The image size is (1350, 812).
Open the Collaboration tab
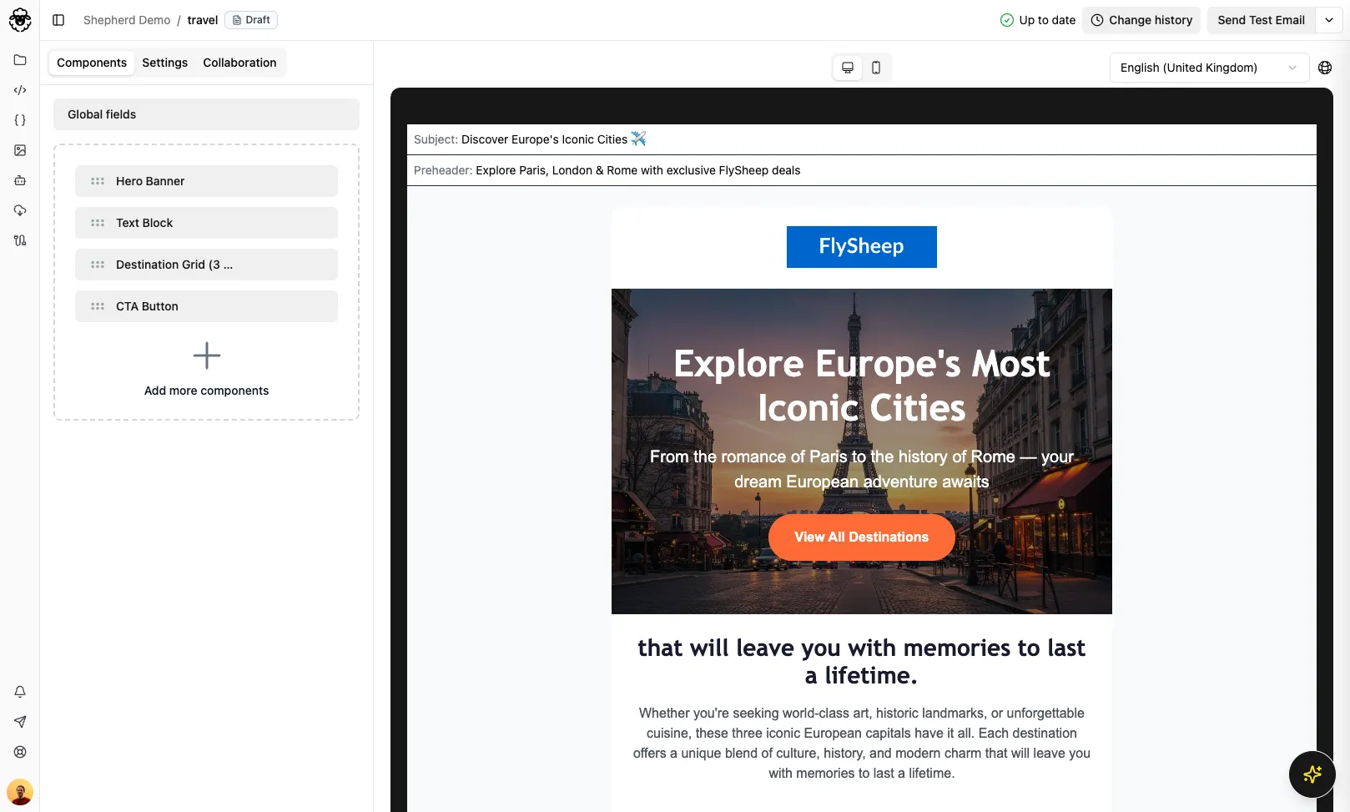[239, 62]
